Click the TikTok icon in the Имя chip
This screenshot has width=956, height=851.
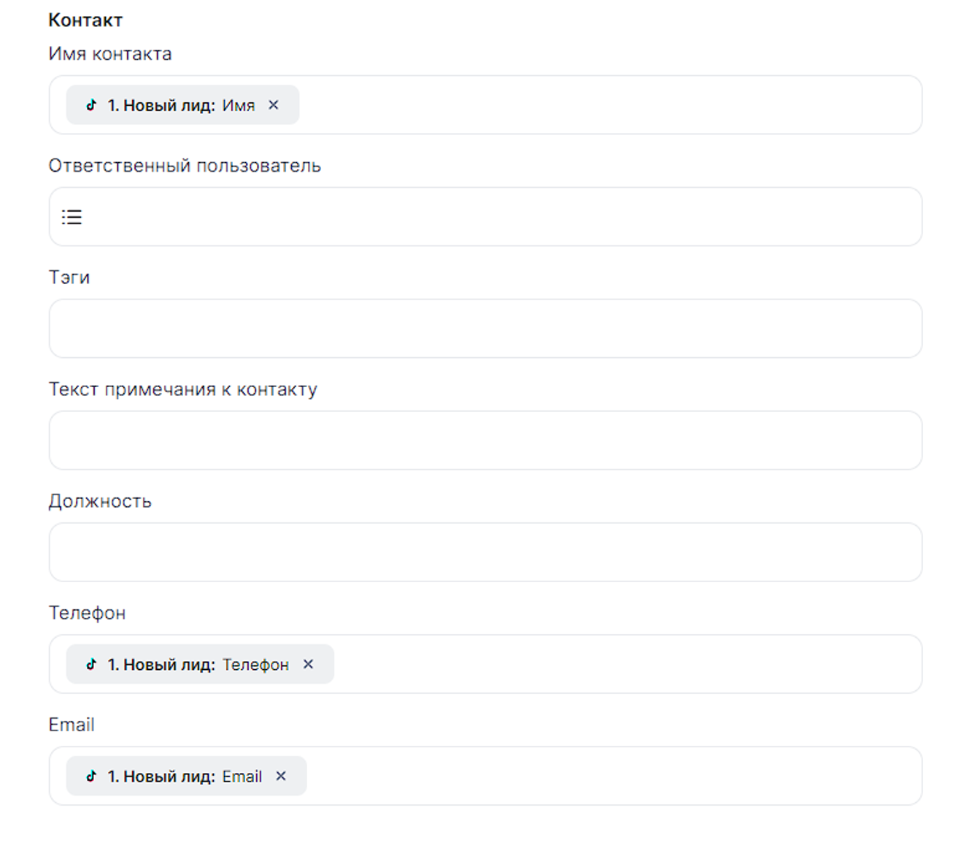pyautogui.click(x=91, y=105)
